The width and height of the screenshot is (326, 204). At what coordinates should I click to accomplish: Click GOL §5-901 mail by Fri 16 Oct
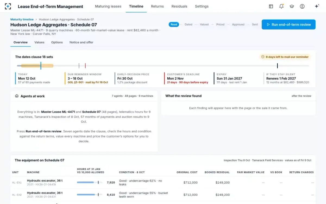(88, 82)
